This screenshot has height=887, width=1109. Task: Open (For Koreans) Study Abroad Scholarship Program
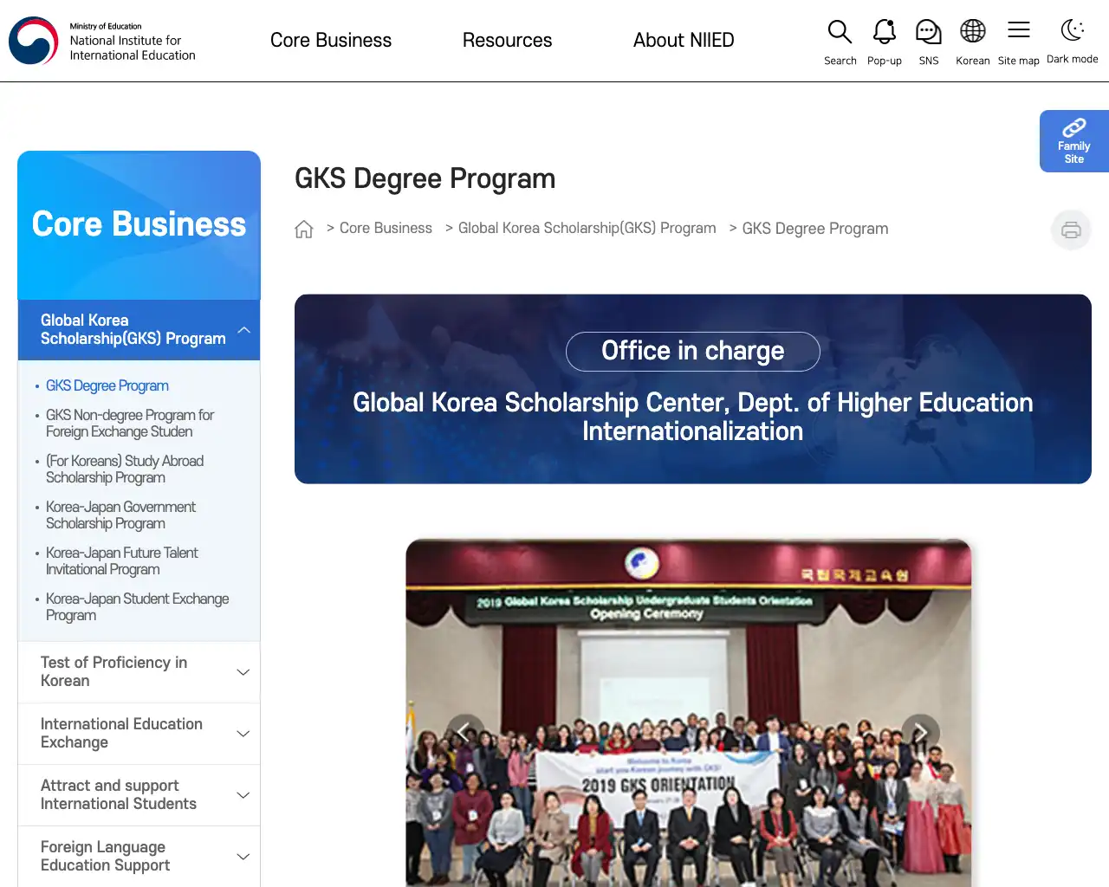point(125,469)
